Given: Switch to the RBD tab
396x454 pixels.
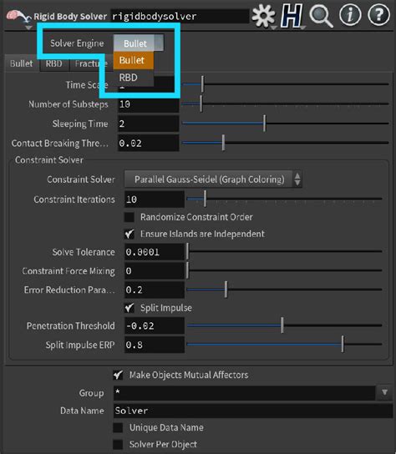Looking at the screenshot, I should [54, 63].
